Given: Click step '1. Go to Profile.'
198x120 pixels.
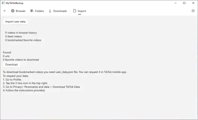Looking at the screenshot, I should point(12,80).
